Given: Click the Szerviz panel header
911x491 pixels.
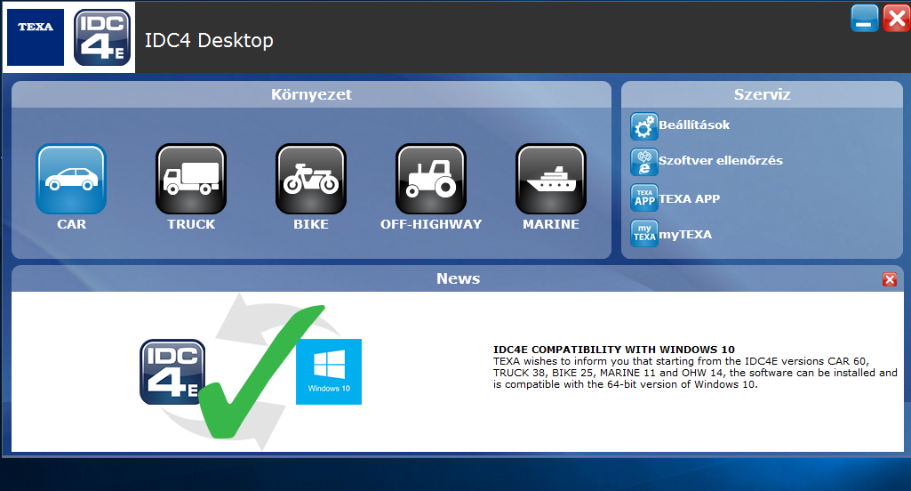Looking at the screenshot, I should click(762, 94).
